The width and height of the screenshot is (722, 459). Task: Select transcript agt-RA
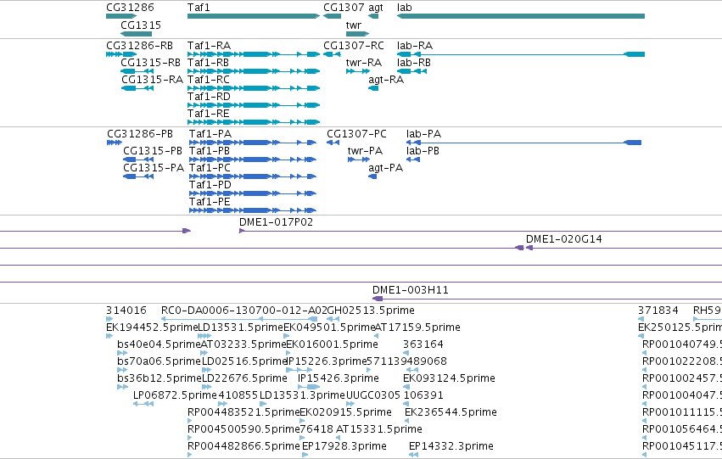point(386,80)
